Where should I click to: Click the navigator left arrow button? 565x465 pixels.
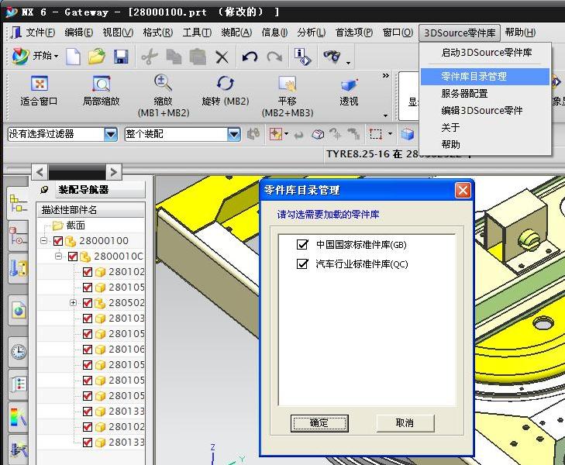point(40,172)
